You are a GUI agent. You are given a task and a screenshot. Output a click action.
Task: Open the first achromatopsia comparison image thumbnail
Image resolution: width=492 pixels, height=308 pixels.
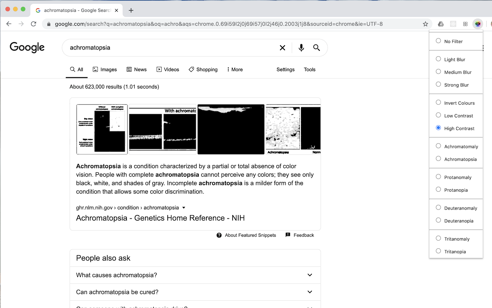click(x=102, y=129)
